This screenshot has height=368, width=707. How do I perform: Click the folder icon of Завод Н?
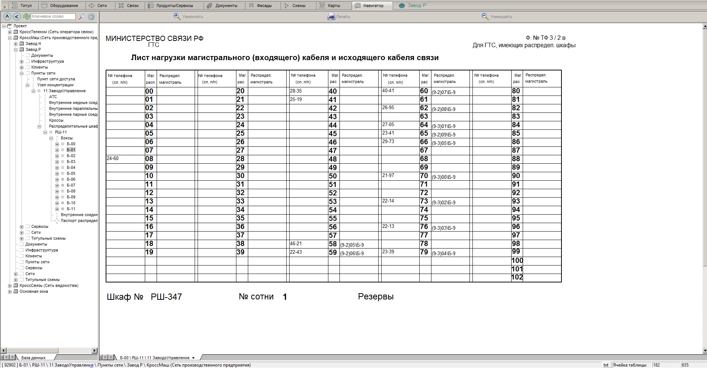click(22, 44)
